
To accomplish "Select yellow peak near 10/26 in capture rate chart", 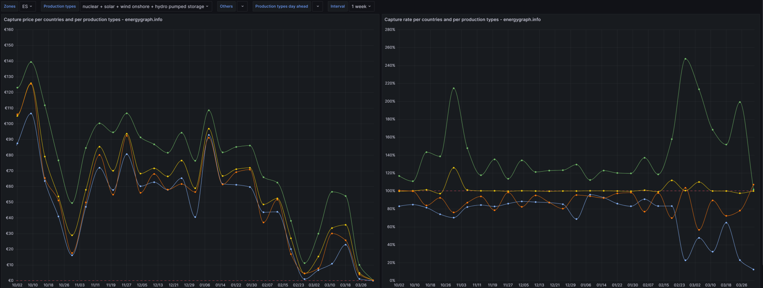I will (453, 168).
